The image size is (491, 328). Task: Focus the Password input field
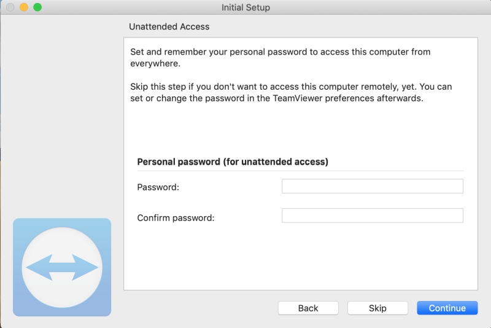click(373, 186)
